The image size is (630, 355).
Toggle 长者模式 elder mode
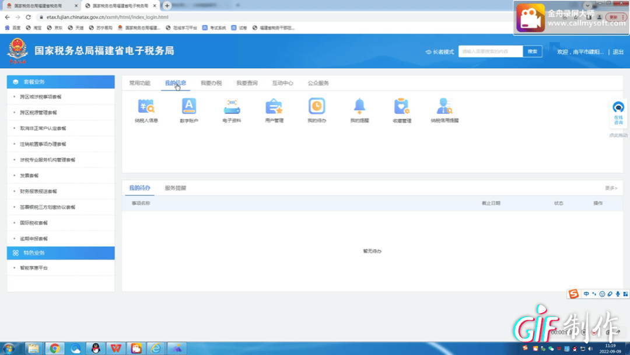(x=440, y=52)
